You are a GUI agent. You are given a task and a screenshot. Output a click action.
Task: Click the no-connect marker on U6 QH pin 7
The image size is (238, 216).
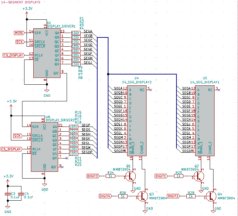click(x=67, y=158)
